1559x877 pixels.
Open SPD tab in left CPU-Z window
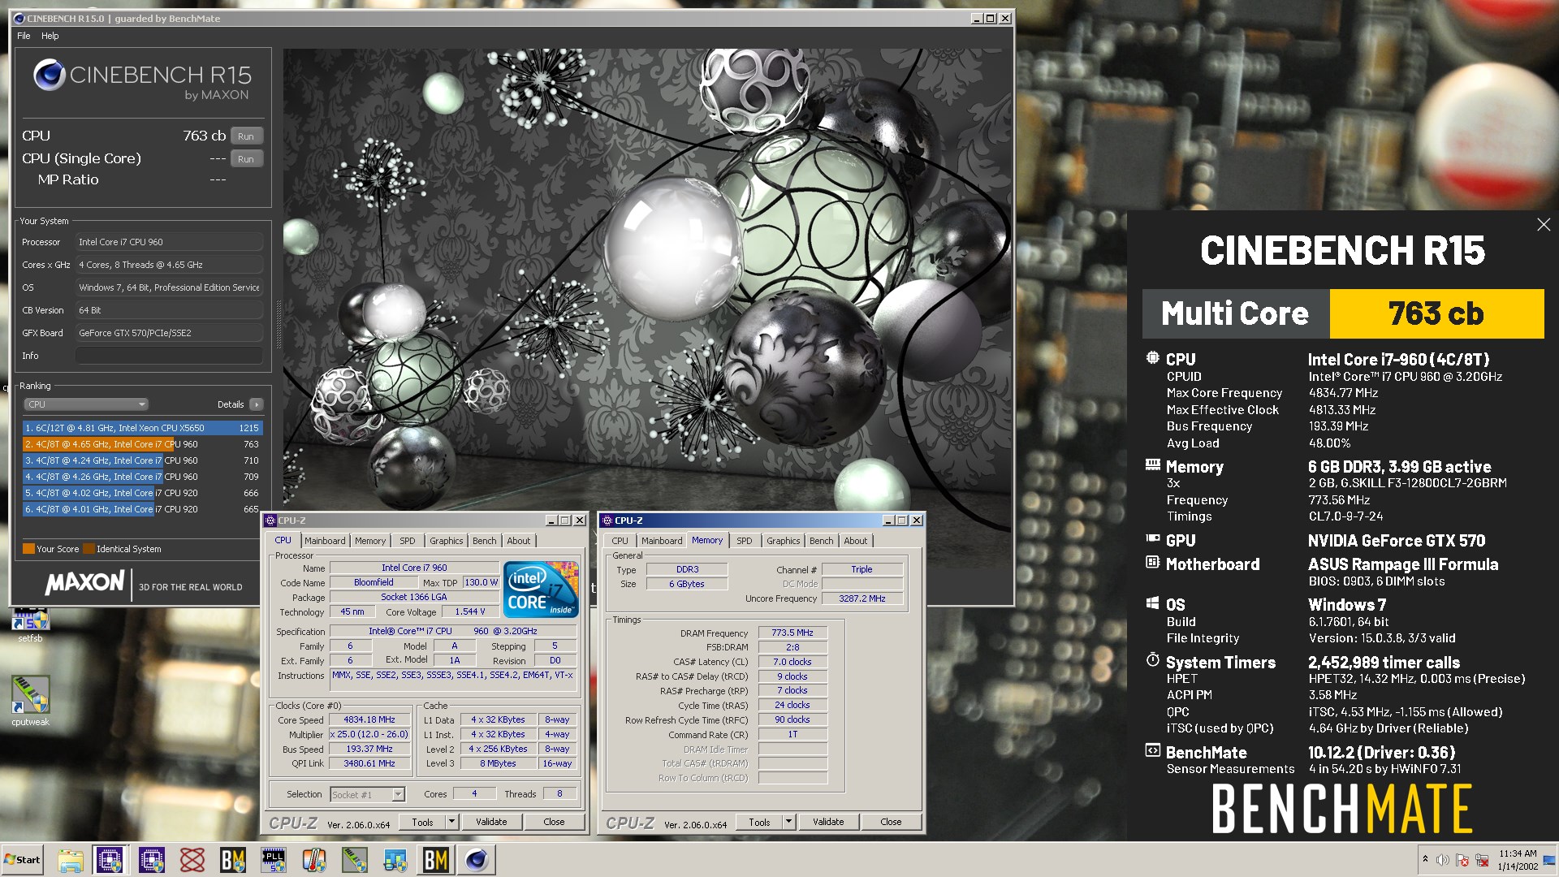click(x=408, y=541)
